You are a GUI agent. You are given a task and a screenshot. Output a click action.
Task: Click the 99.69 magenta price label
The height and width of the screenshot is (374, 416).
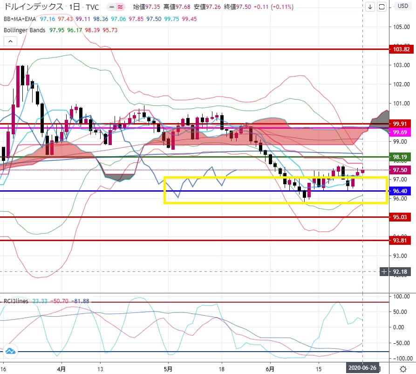(x=400, y=132)
